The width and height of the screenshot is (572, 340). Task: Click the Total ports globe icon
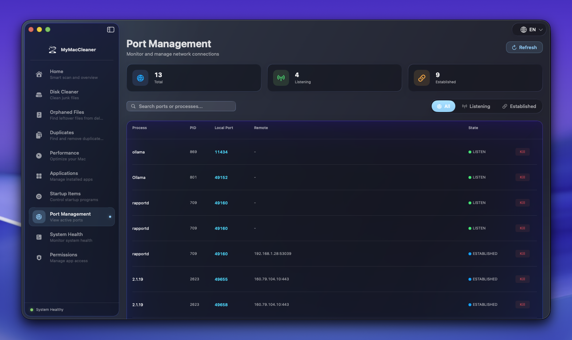[x=140, y=78]
